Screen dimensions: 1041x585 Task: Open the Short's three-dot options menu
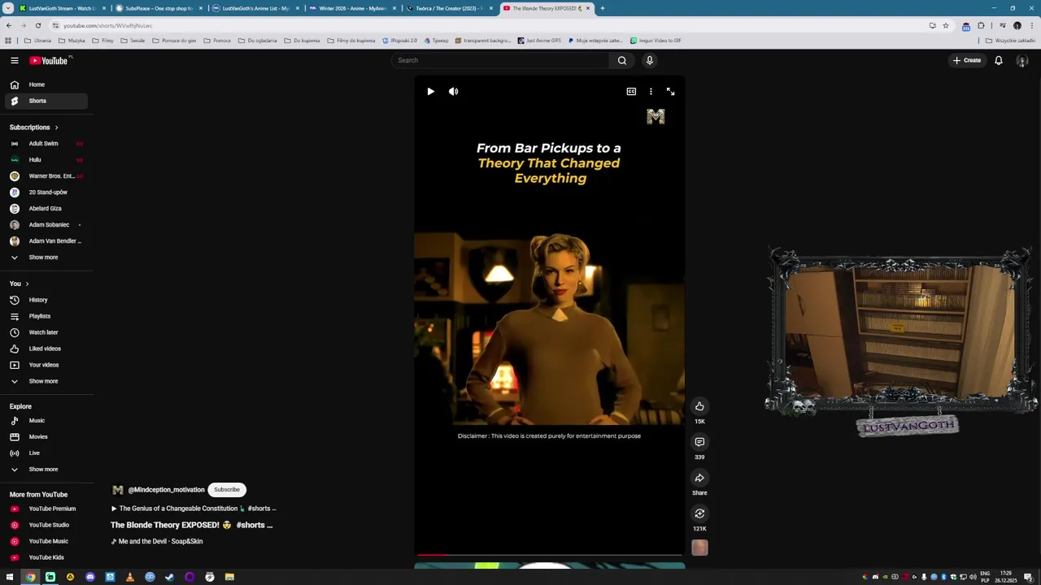651,92
